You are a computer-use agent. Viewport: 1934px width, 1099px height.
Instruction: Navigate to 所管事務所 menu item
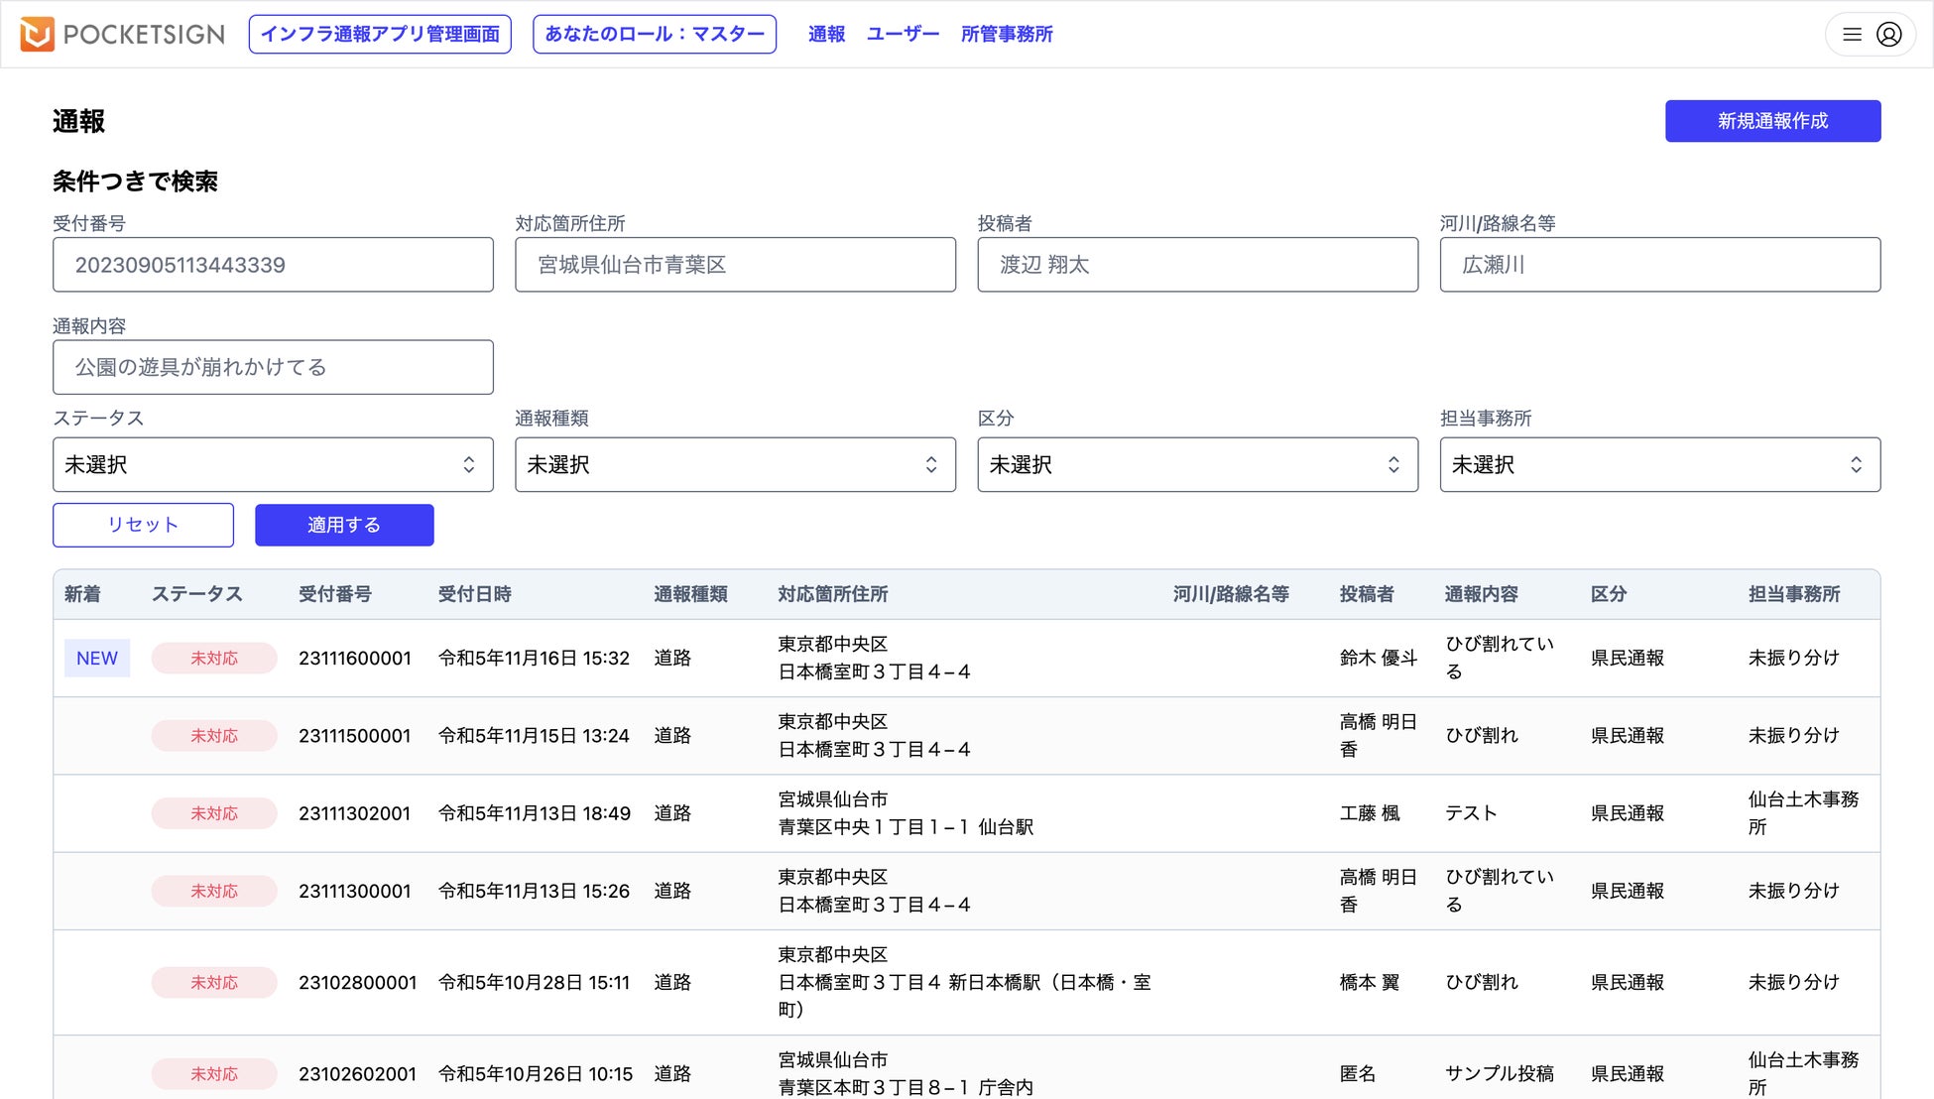(x=1007, y=35)
